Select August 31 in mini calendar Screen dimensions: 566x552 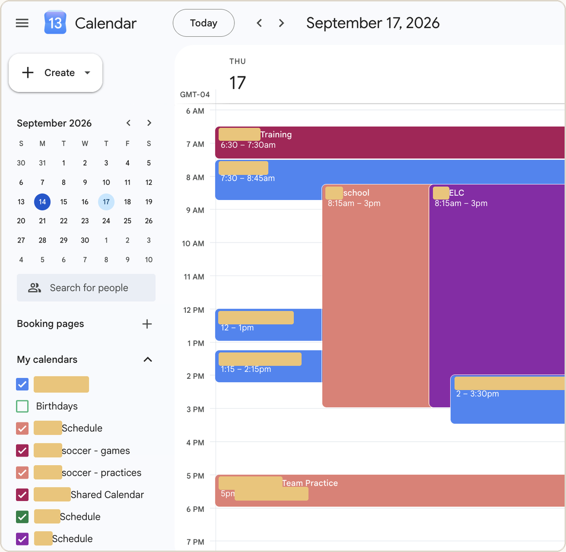pos(42,163)
